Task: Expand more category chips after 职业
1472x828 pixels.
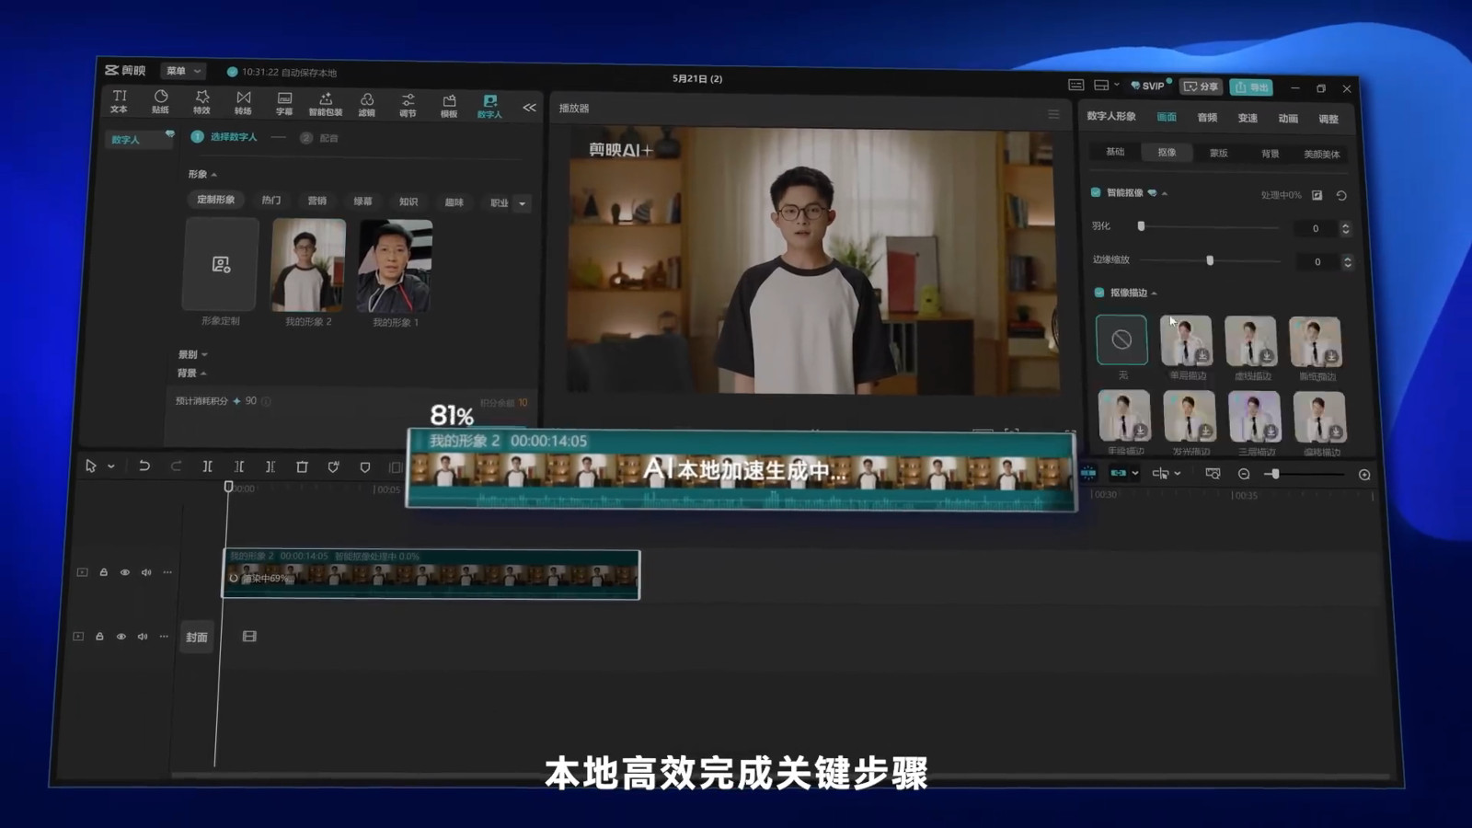Action: [x=523, y=203]
